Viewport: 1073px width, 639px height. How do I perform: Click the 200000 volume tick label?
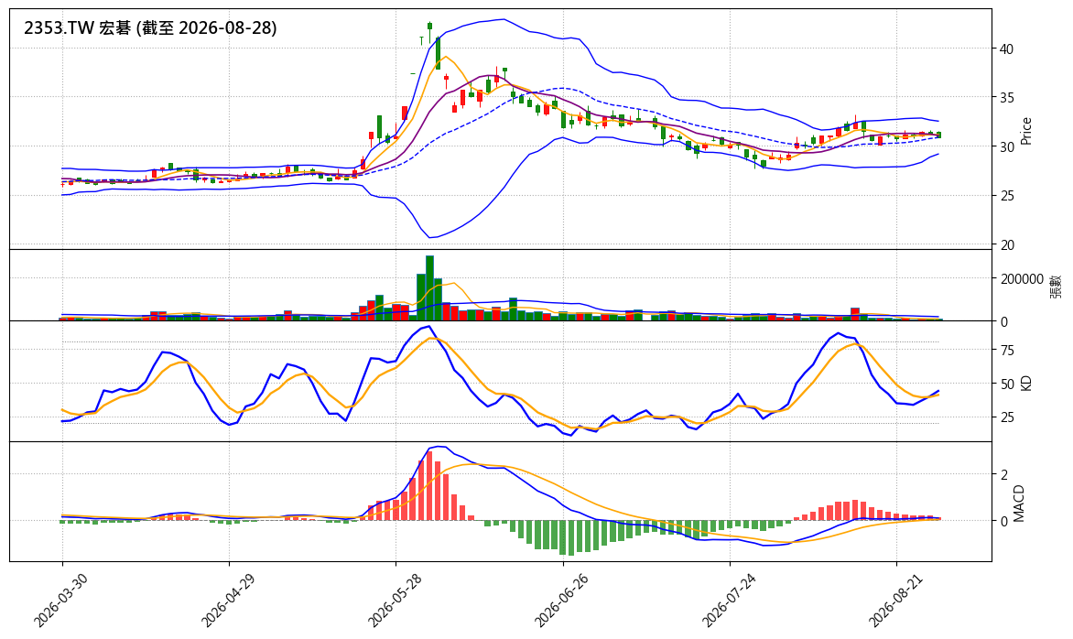tap(1022, 279)
